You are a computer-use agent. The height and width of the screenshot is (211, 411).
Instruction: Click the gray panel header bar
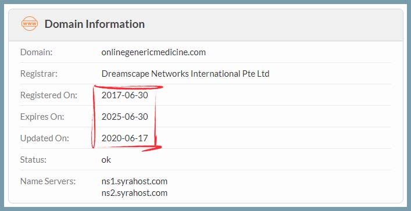(206, 25)
